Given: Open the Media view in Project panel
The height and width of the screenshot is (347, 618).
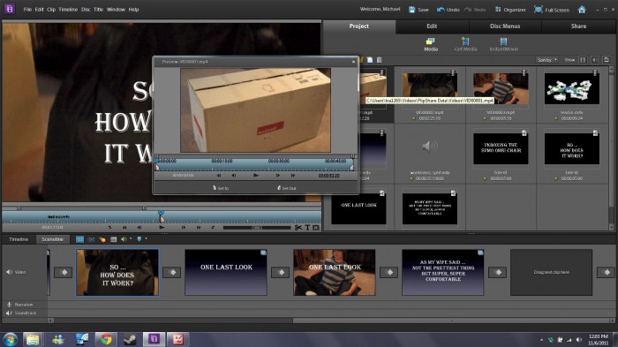Looking at the screenshot, I should 431,44.
